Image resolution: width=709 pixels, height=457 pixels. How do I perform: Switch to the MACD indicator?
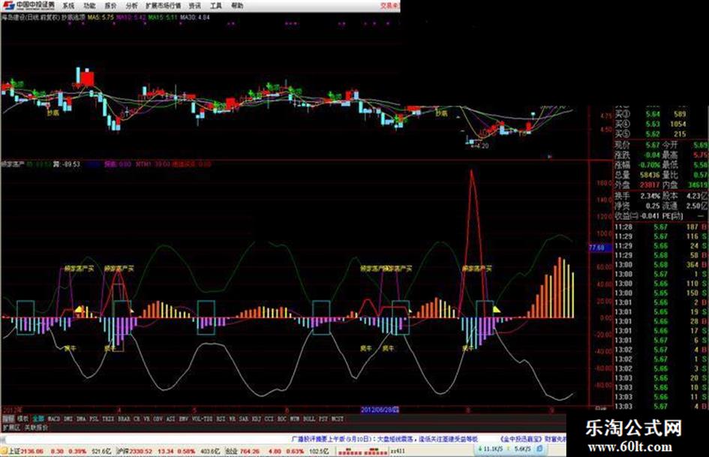[54, 419]
